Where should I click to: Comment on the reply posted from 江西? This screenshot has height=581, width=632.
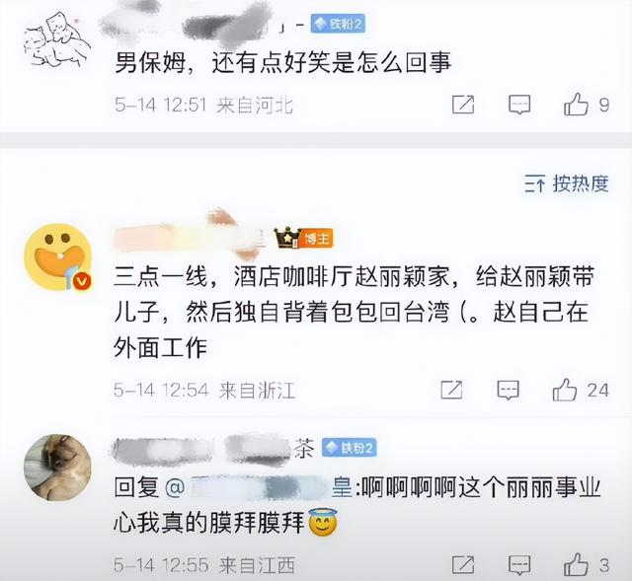pyautogui.click(x=519, y=565)
